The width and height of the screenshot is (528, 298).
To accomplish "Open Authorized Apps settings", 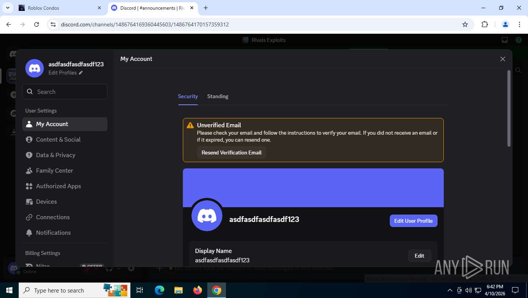I will 64,186.
